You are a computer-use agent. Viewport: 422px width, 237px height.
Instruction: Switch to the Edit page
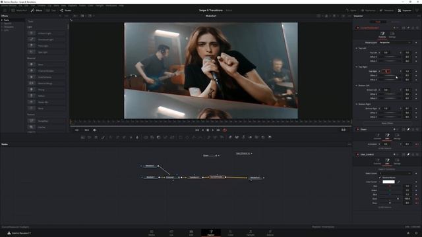pos(191,232)
